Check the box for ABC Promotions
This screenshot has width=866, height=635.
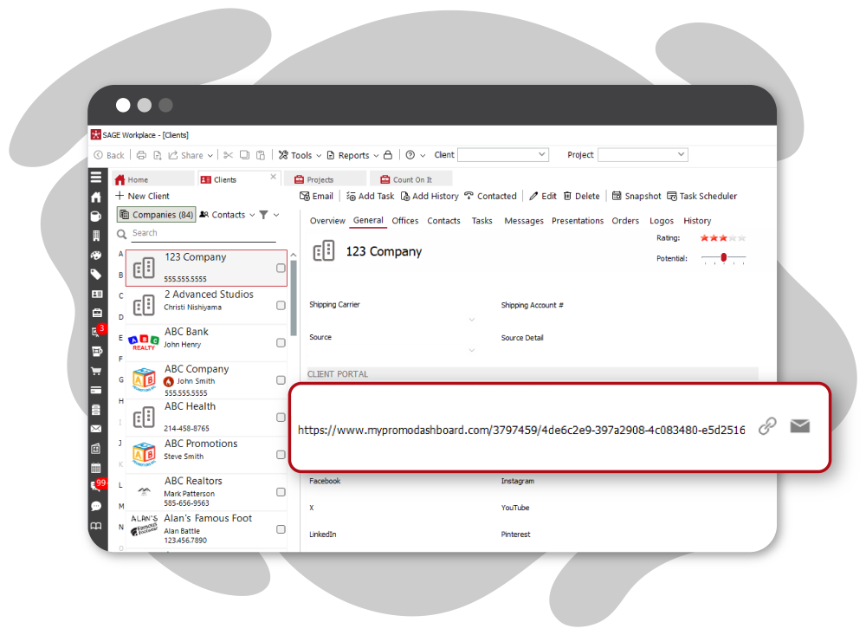click(x=281, y=455)
